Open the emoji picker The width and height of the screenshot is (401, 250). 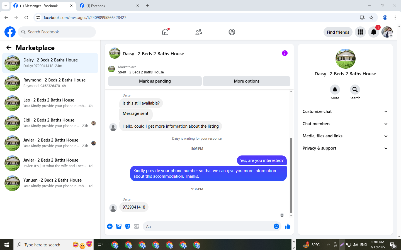276,226
